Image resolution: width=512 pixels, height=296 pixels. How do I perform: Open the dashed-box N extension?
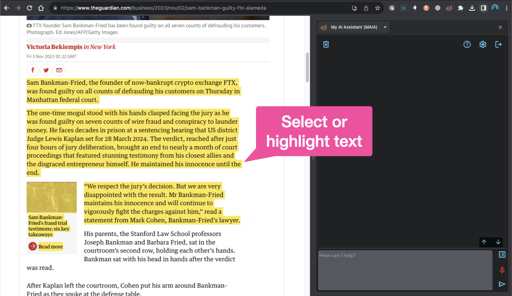[x=403, y=8]
